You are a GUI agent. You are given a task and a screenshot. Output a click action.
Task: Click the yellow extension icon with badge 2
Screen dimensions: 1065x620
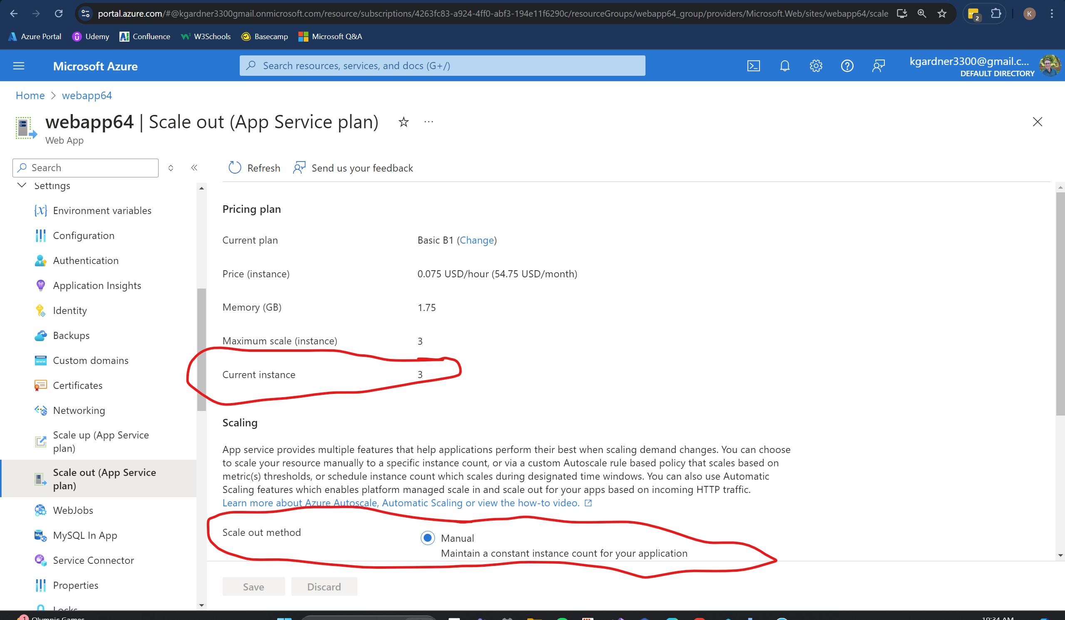pos(974,14)
